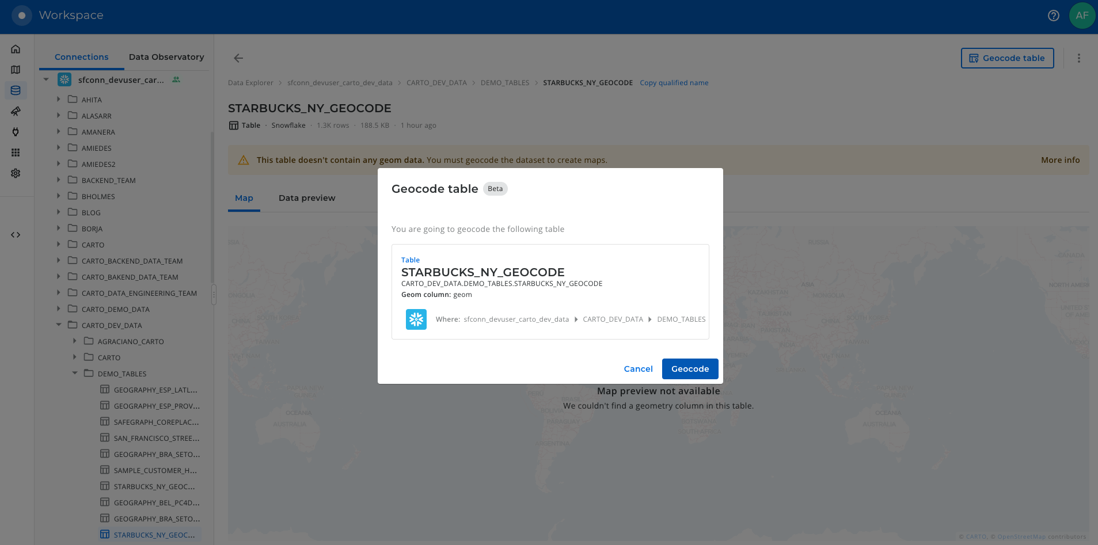
Task: Switch to the Data Observatory tab
Action: [x=166, y=57]
